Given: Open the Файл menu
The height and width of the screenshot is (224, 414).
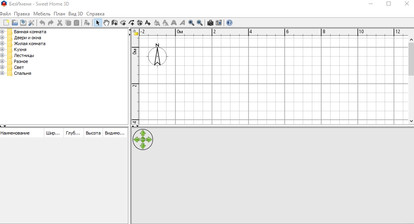Looking at the screenshot, I should pos(5,14).
